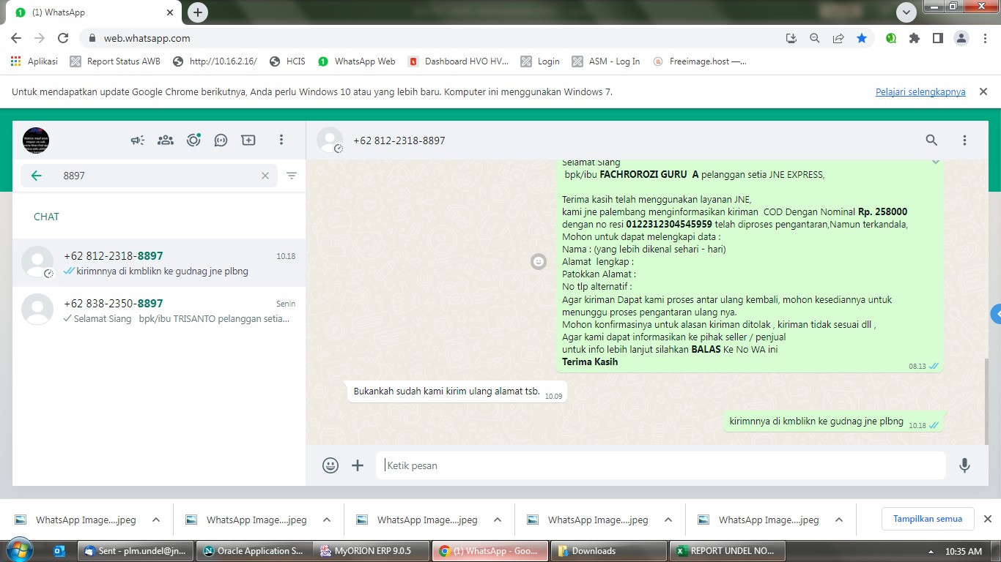Click back arrow in search box

(36, 176)
